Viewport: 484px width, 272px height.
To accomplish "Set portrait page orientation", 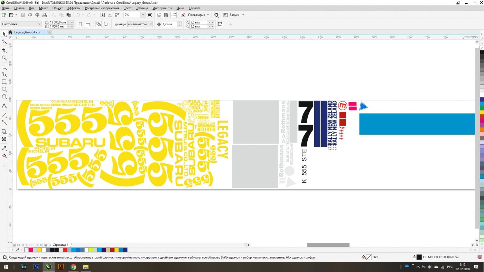I will click(x=80, y=24).
